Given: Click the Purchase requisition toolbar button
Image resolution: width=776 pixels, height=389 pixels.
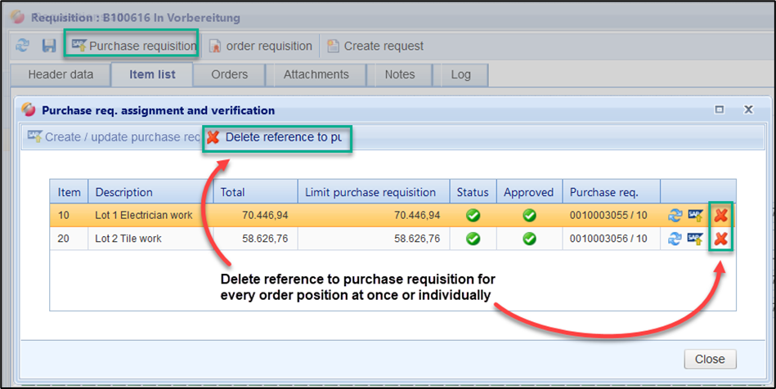Looking at the screenshot, I should click(133, 46).
